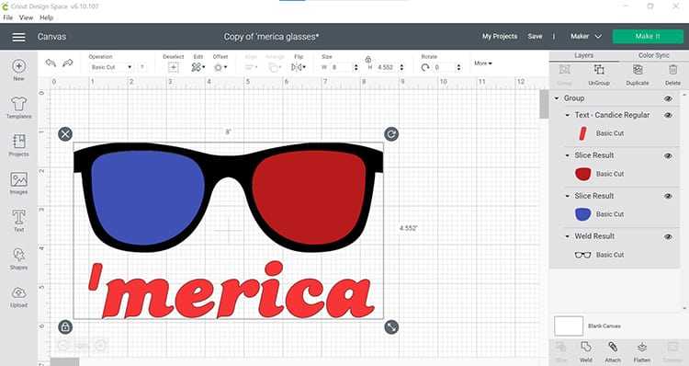Open the View menu

(26, 17)
